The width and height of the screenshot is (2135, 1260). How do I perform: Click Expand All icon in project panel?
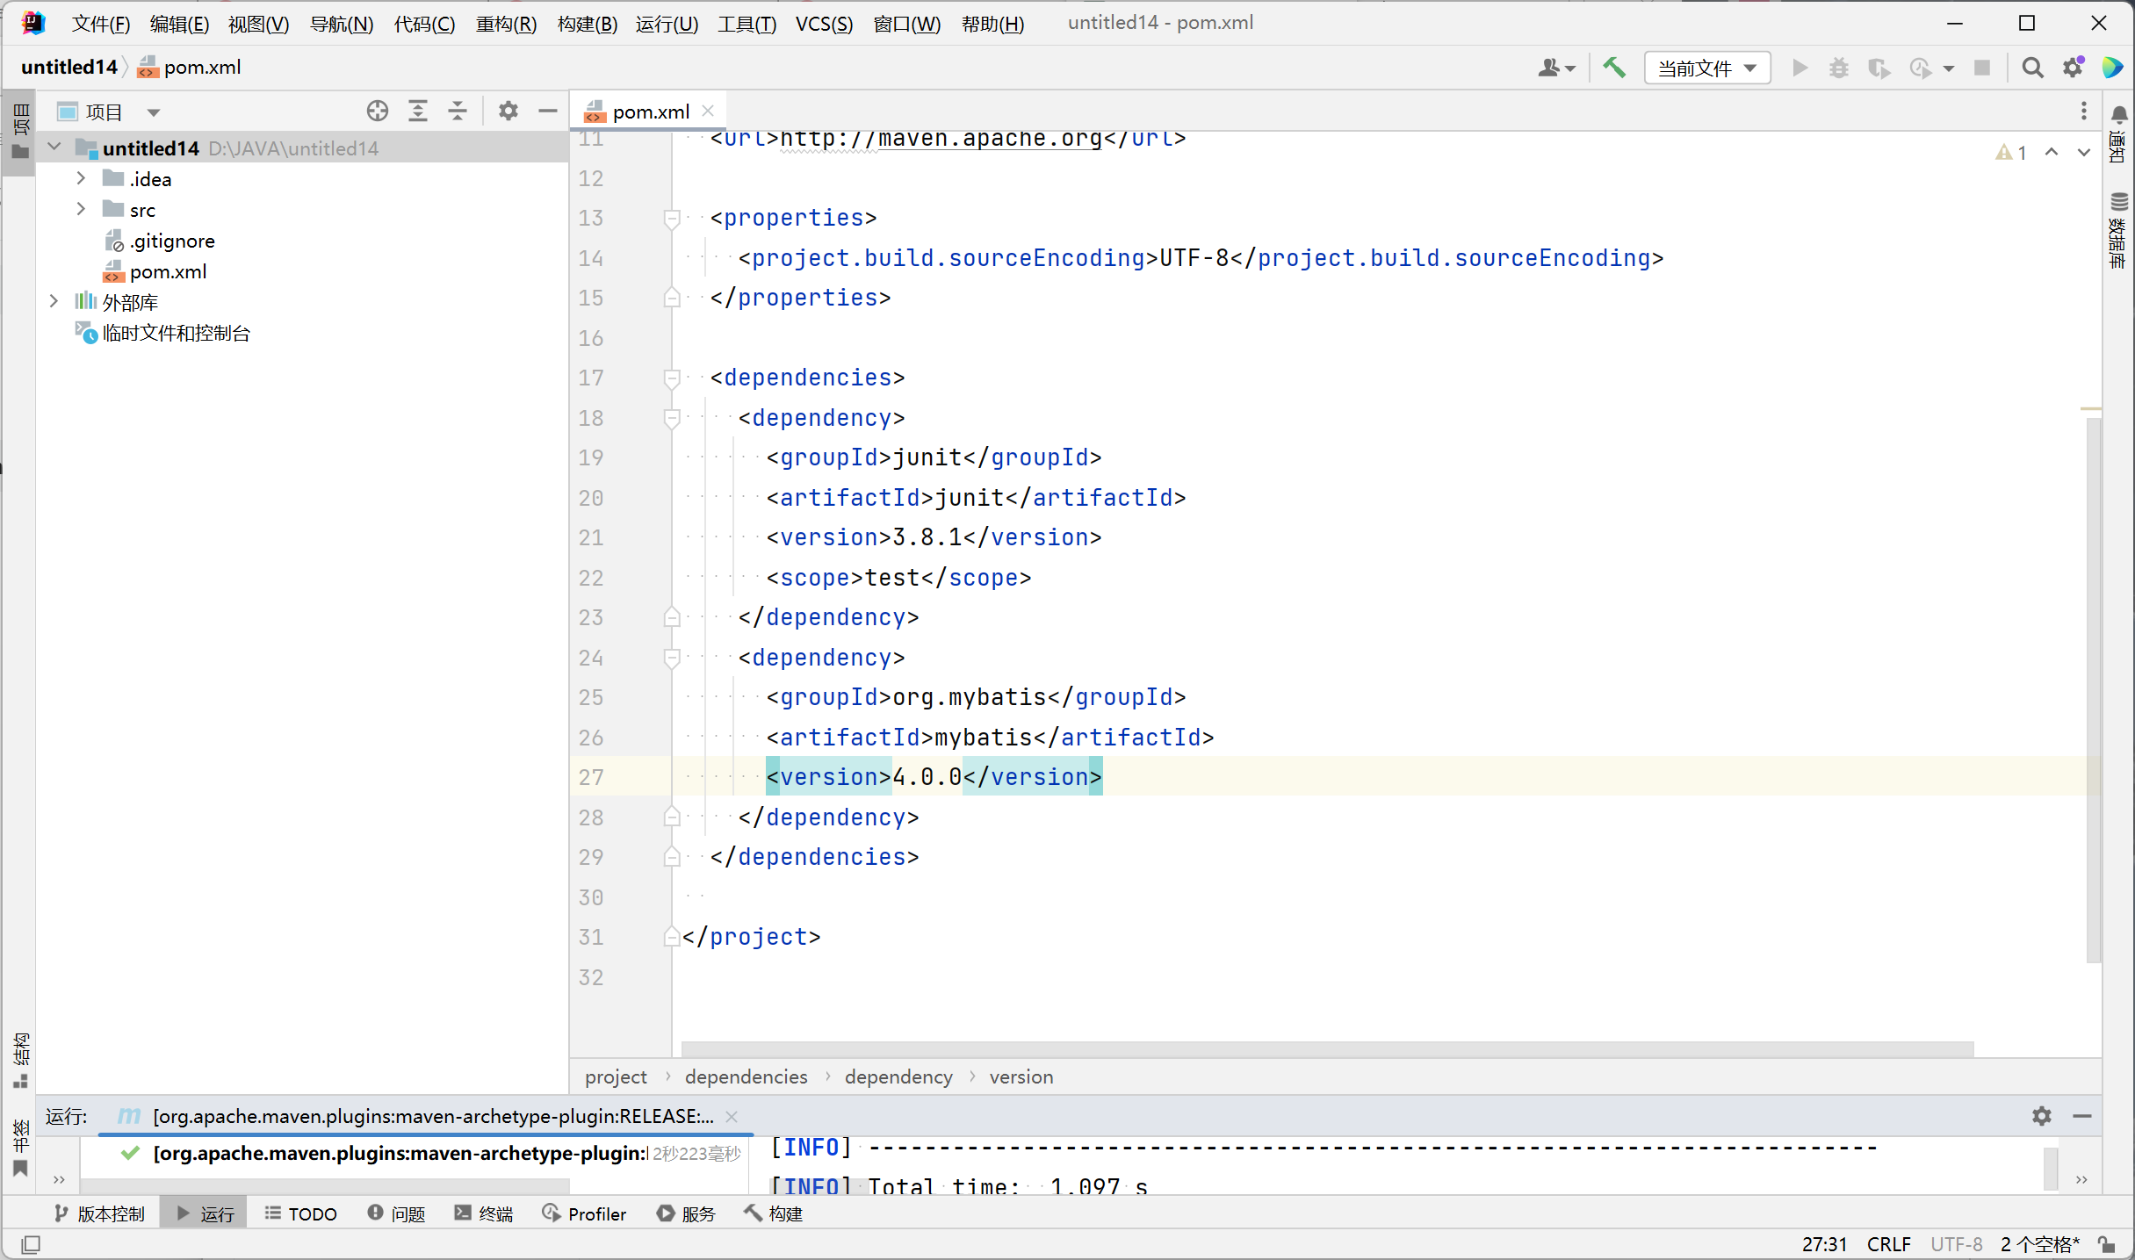418,111
